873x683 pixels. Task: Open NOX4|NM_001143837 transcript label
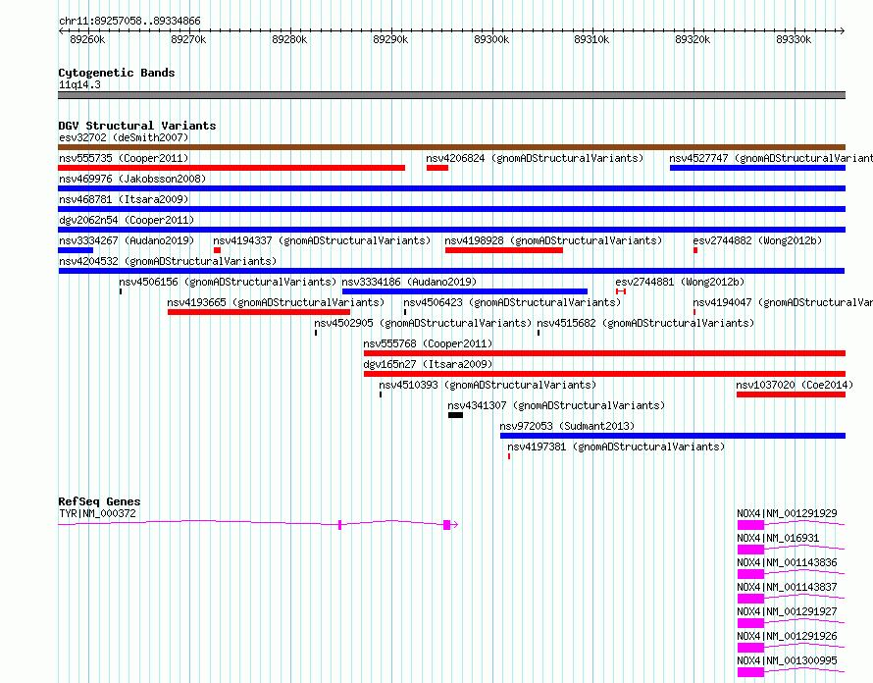[x=787, y=587]
